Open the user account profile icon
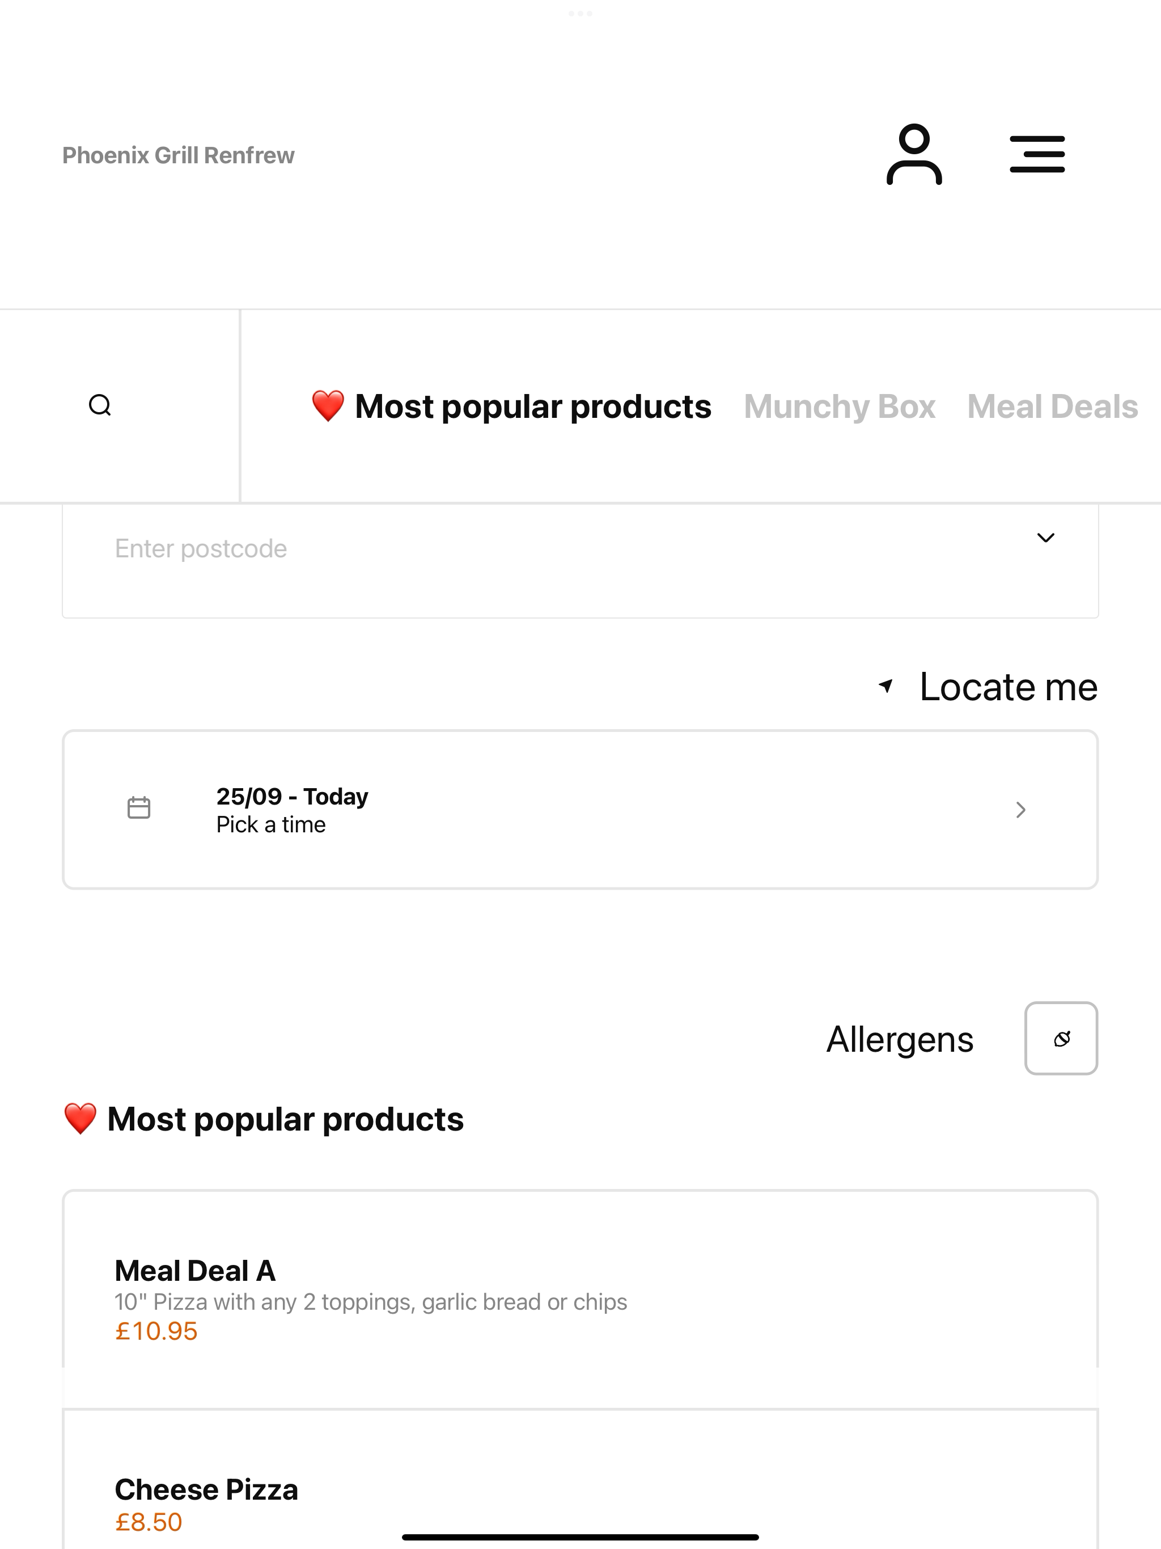 (914, 155)
